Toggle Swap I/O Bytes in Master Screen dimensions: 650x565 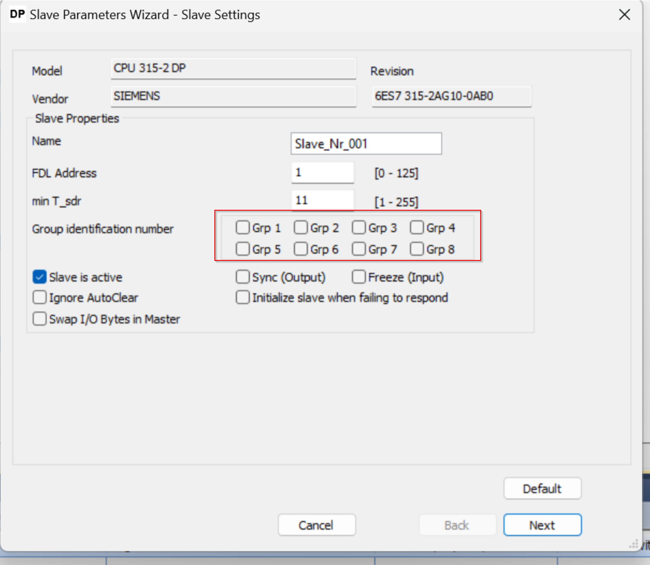click(x=39, y=319)
